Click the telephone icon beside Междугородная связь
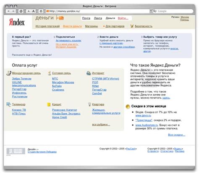 (9, 73)
